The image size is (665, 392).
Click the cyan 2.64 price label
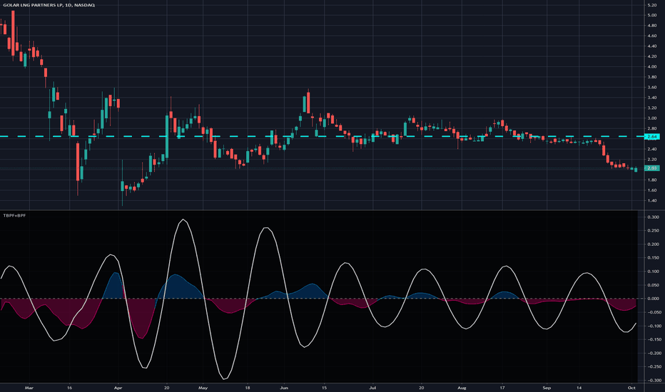tap(652, 136)
